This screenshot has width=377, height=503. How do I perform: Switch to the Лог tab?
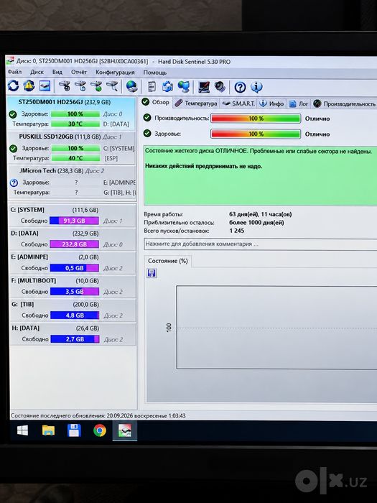tap(299, 103)
